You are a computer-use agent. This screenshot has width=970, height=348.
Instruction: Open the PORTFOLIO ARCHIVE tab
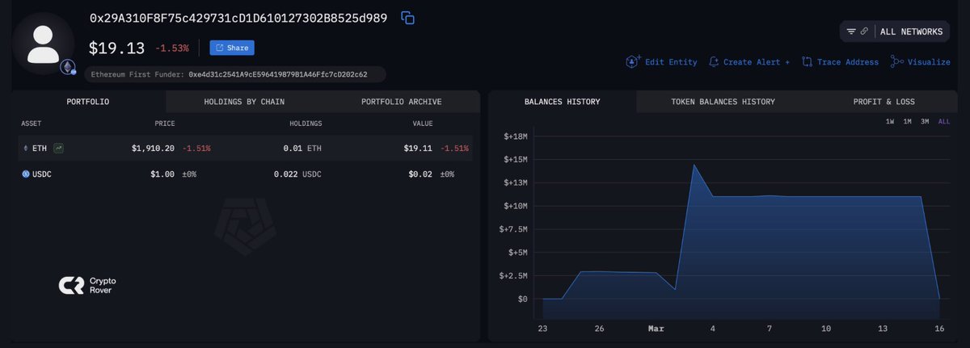[x=401, y=102]
